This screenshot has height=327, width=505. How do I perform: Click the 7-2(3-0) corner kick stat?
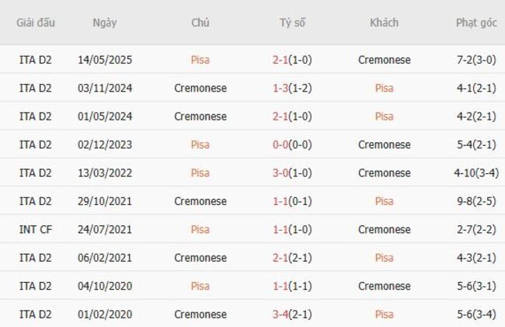point(476,60)
